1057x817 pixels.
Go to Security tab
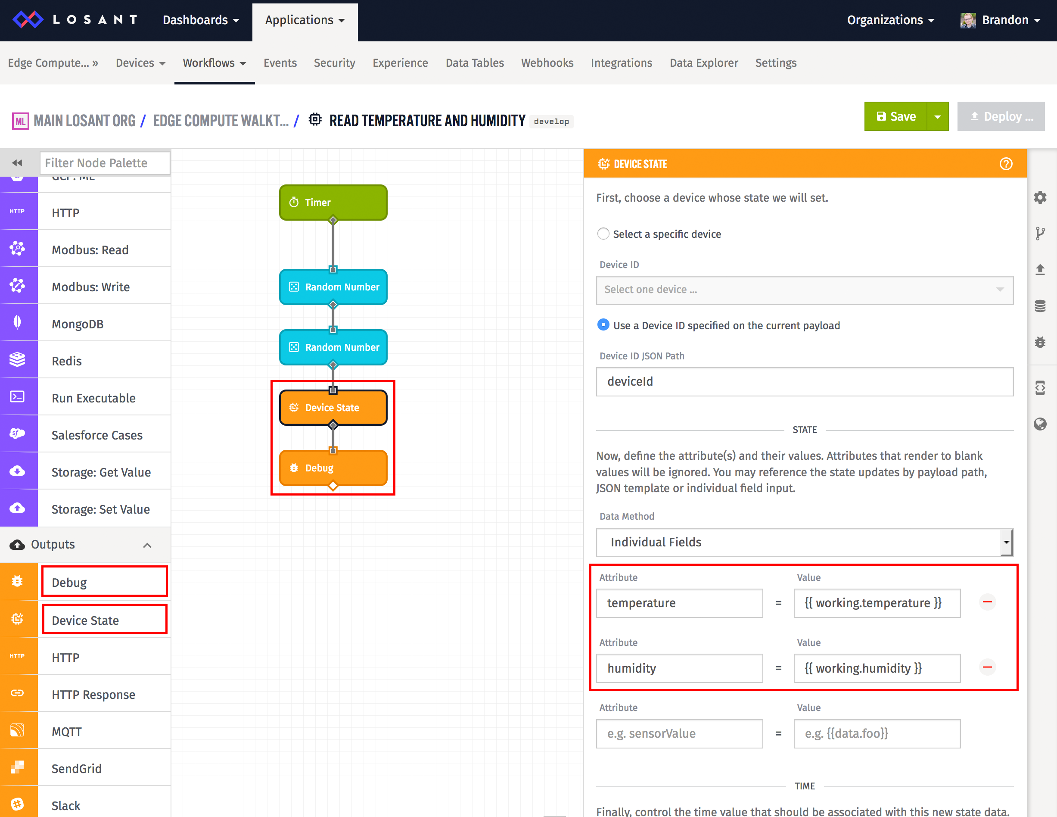pos(334,63)
